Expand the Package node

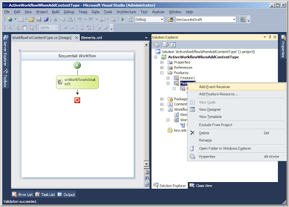(162, 99)
